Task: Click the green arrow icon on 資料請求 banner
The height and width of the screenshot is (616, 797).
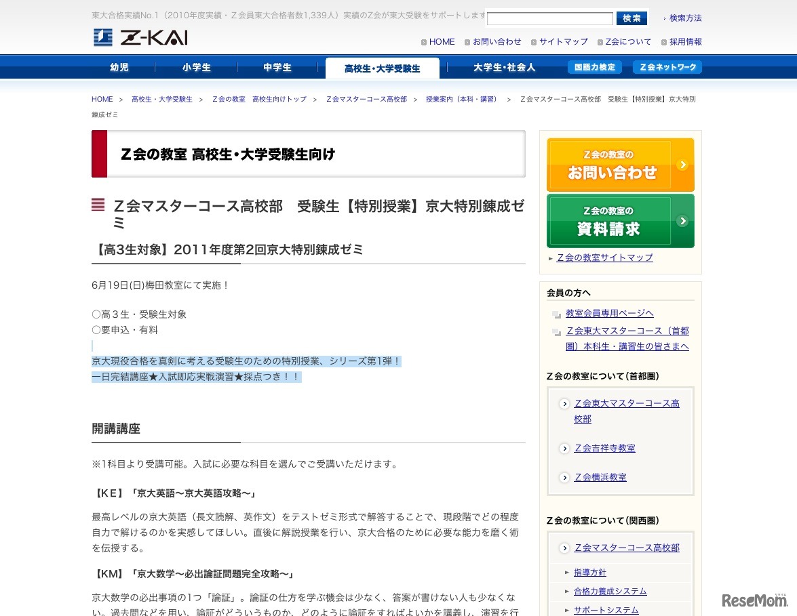Action: click(x=681, y=220)
